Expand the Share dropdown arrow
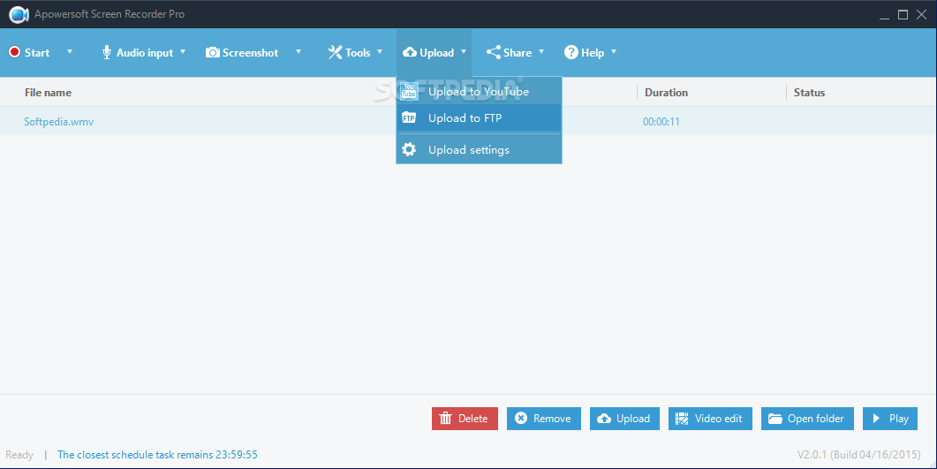Viewport: 937px width, 469px height. pos(540,52)
